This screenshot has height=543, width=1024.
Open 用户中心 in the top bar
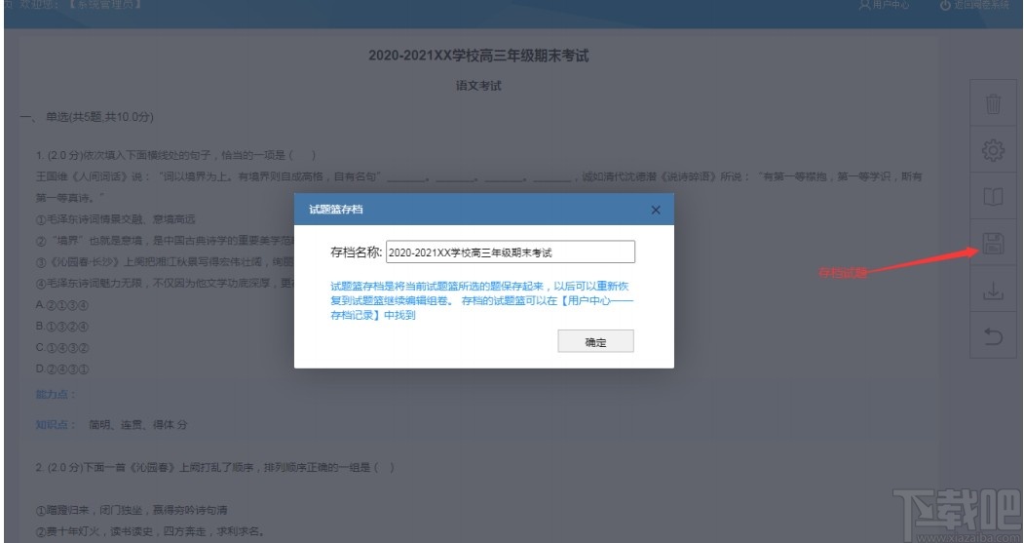tap(884, 5)
